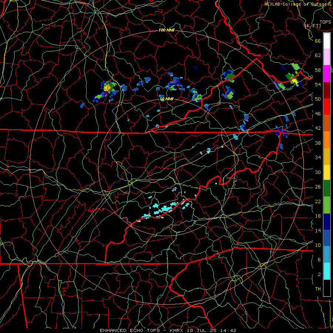Click the 'KMRX' station ID in caption
Viewport: 333px width, 333px height.
click(177, 330)
